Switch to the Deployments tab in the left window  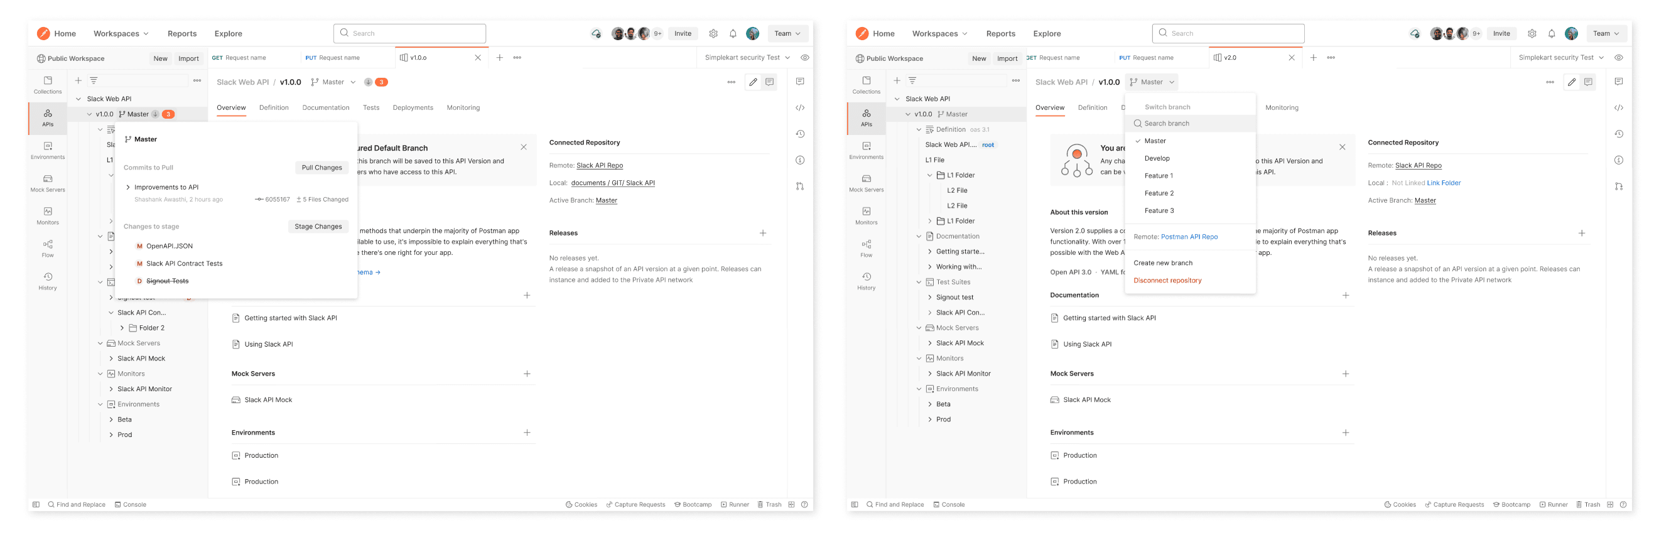tap(413, 107)
